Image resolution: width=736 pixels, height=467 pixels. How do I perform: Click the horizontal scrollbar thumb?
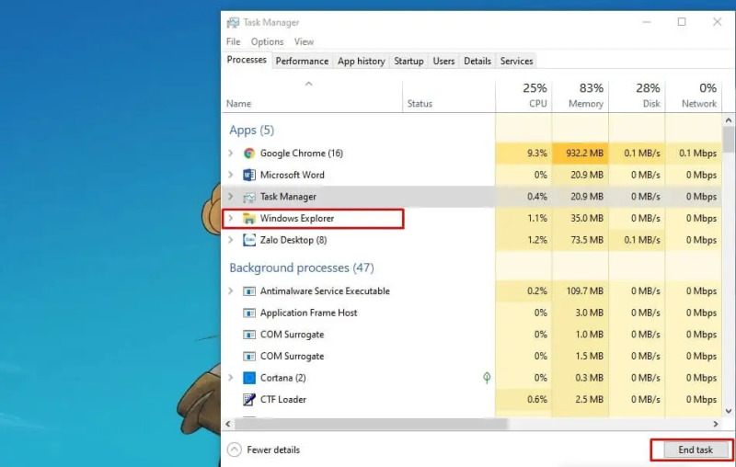click(x=371, y=424)
